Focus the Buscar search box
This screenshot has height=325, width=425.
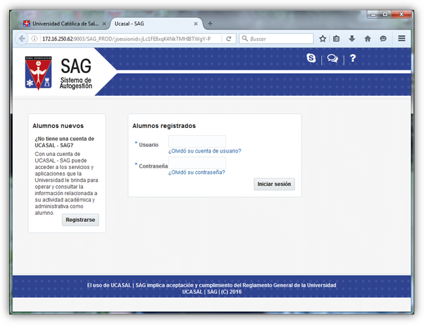pos(276,39)
